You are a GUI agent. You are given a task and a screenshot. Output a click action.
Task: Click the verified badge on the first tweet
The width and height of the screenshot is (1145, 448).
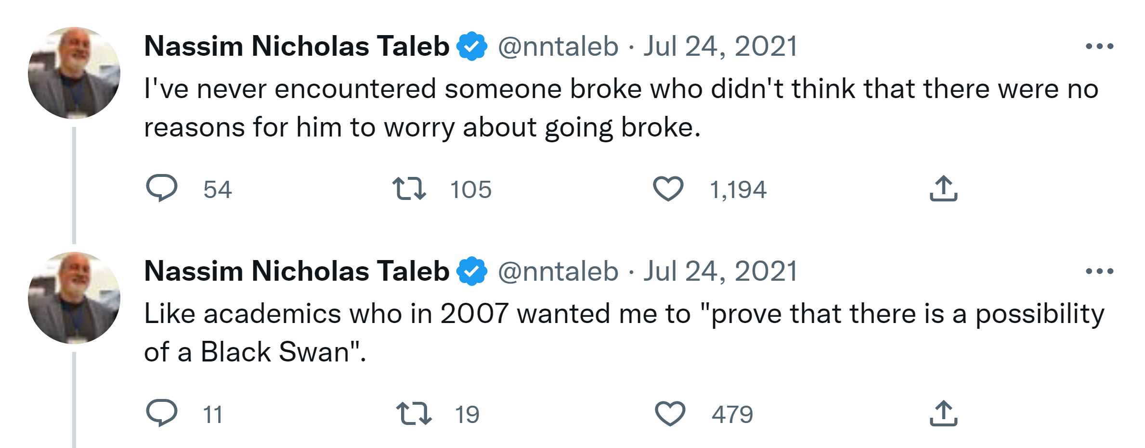(472, 47)
